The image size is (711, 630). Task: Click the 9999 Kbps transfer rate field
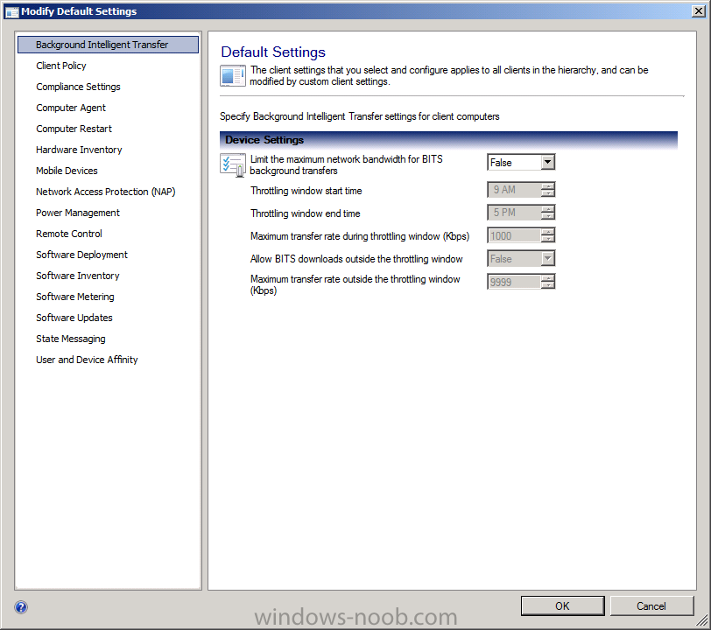click(x=514, y=282)
